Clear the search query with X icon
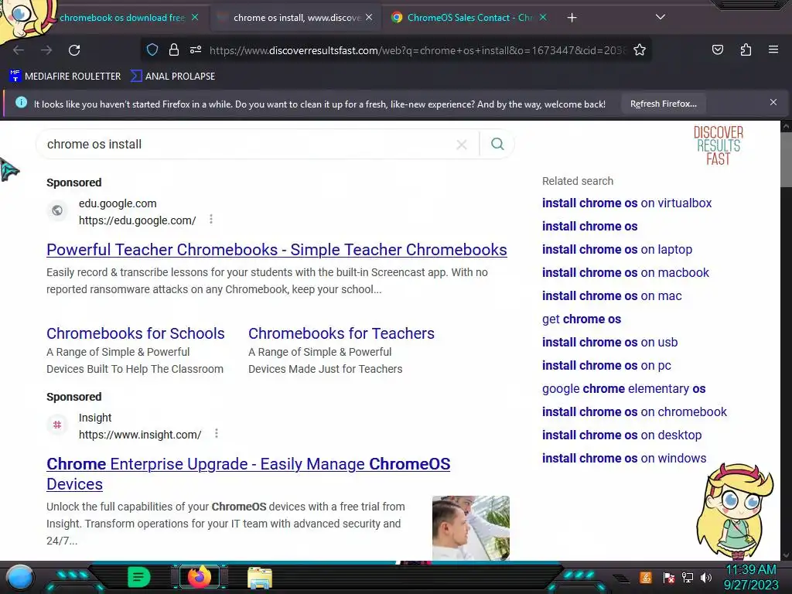792x594 pixels. pos(461,145)
